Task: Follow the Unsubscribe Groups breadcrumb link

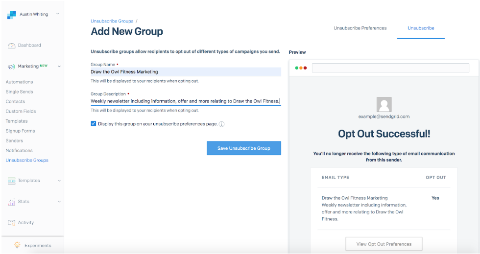Action: (x=112, y=21)
